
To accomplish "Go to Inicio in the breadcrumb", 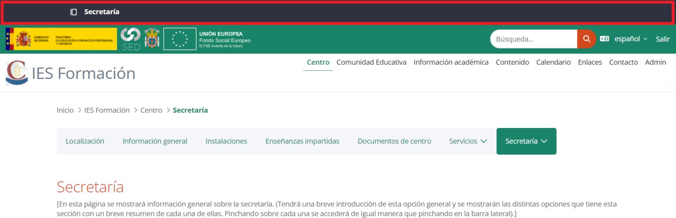I will click(x=65, y=110).
